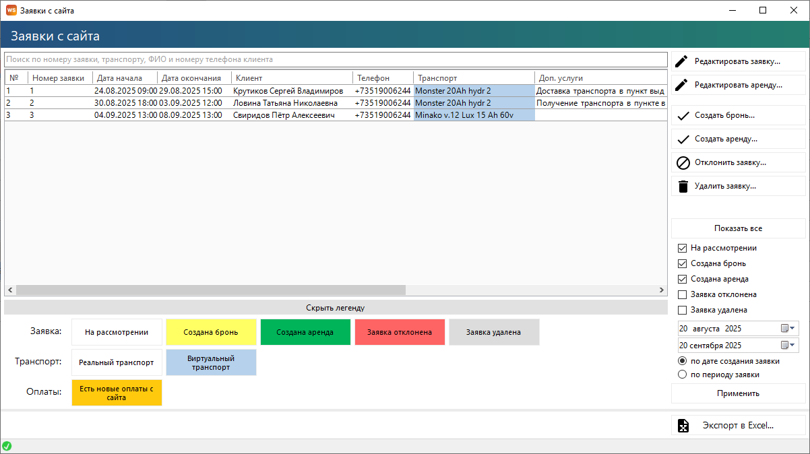Click checkmark icon next to Создать аренду
The width and height of the screenshot is (810, 454).
(x=683, y=139)
